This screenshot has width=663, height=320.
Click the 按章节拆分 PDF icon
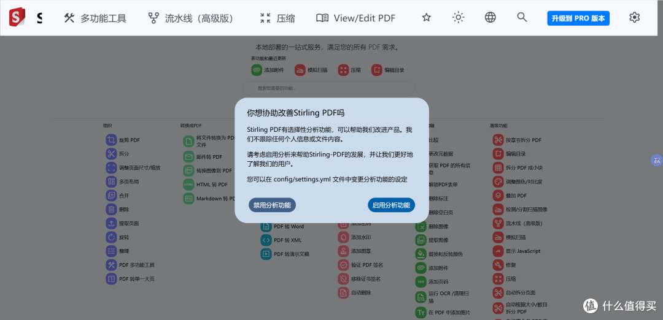coord(498,140)
